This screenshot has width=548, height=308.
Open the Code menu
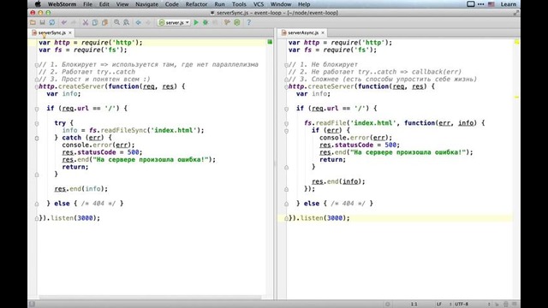coord(171,4)
